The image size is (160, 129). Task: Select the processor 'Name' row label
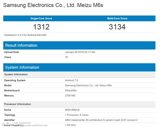pos(7,110)
